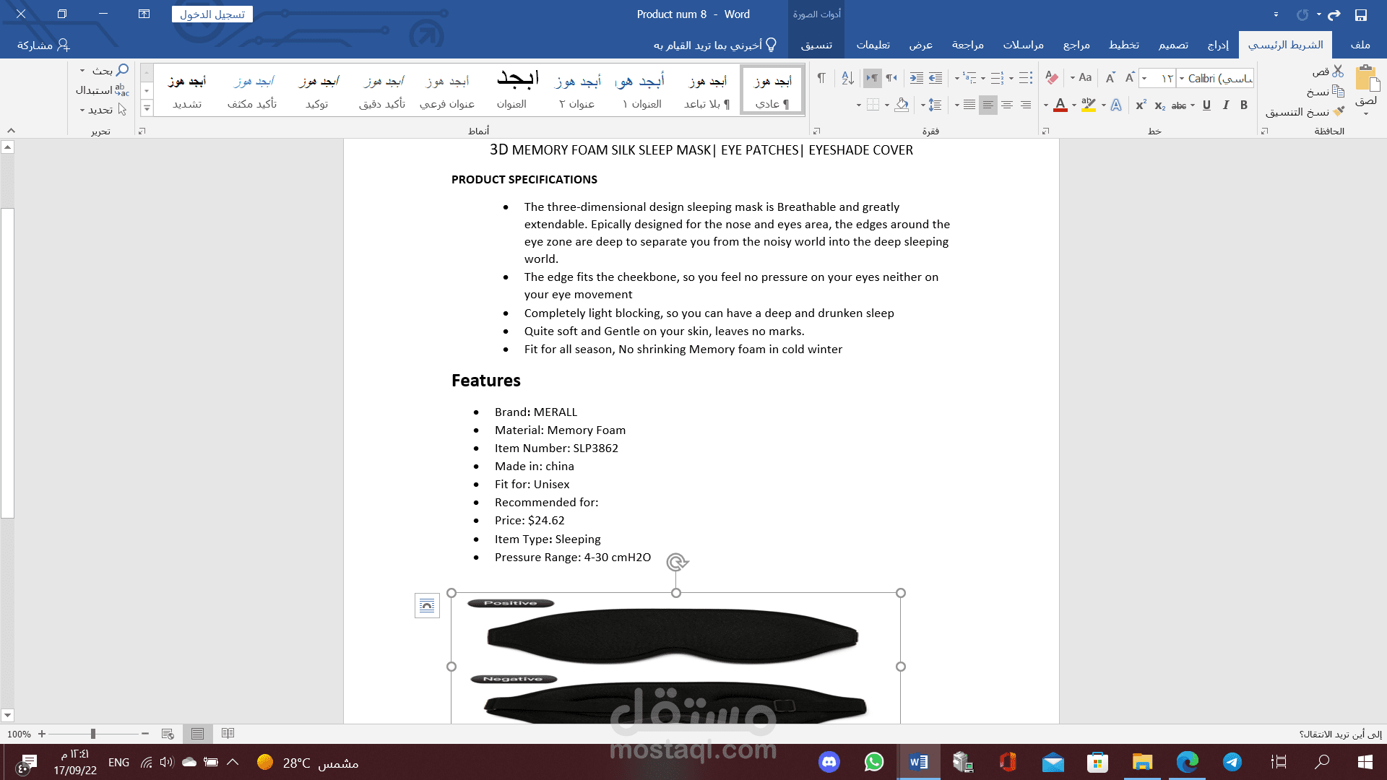Open the font size dropdown
The image size is (1387, 780).
pyautogui.click(x=1145, y=78)
